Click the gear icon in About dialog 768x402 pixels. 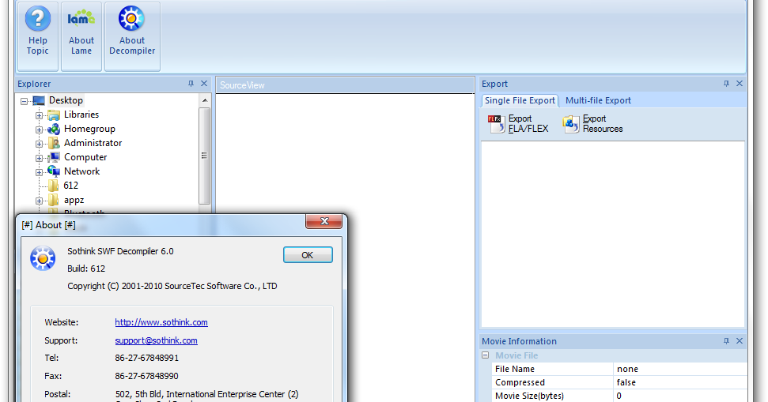click(x=43, y=258)
